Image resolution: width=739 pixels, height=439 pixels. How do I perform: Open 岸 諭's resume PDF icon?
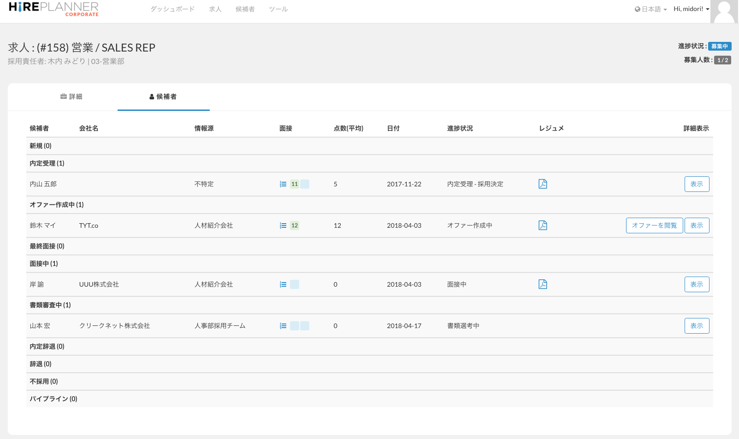click(x=543, y=284)
